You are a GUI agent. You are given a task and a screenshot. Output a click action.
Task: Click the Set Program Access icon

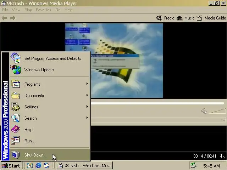[x=16, y=58]
